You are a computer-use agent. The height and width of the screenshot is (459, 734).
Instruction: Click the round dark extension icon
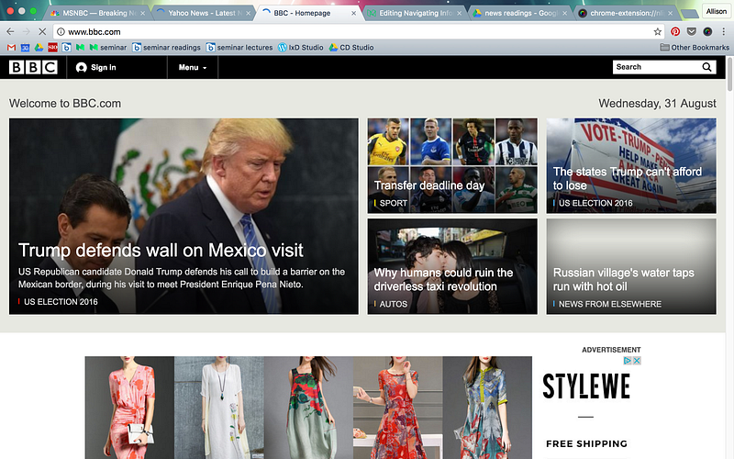[707, 31]
